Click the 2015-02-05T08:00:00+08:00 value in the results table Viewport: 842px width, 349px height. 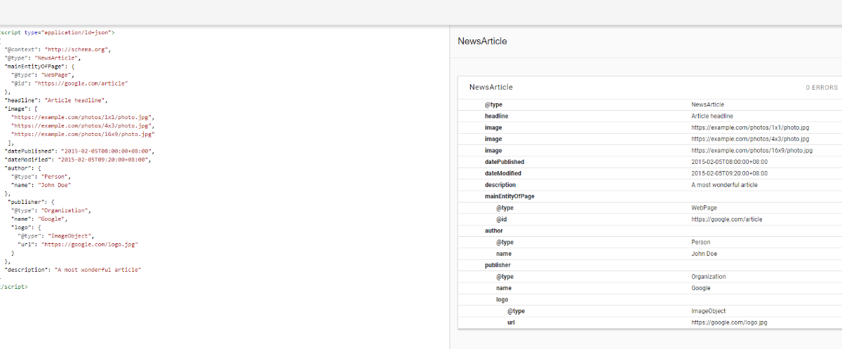729,162
